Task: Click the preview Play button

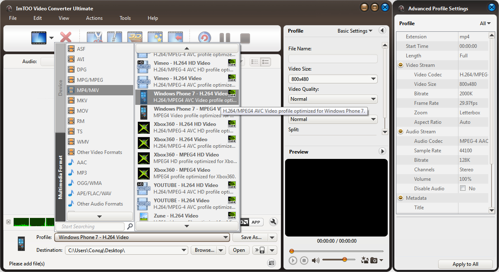Action: (x=293, y=260)
